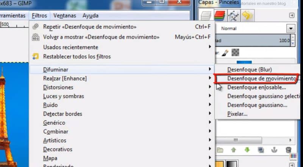Screen dimensions: 303x167
Task: Open the Undo history tab icon
Action: pyautogui.click(x=247, y=15)
